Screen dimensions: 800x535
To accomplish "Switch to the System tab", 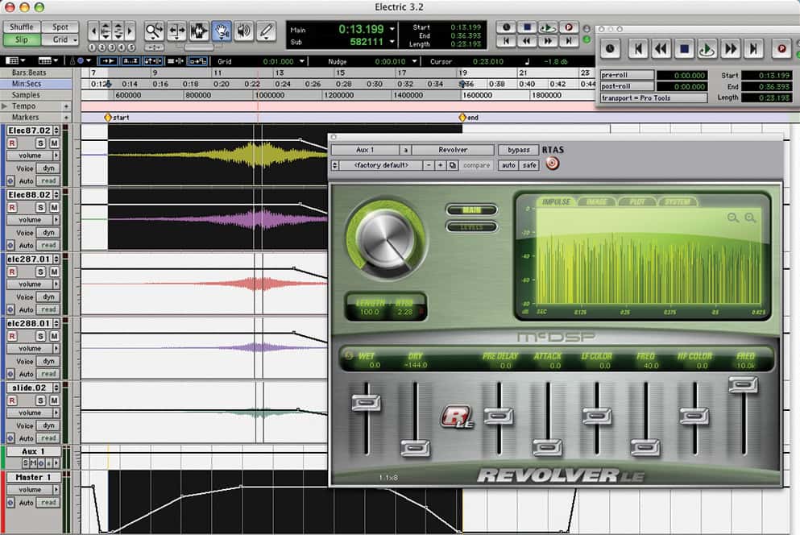I will click(x=677, y=202).
